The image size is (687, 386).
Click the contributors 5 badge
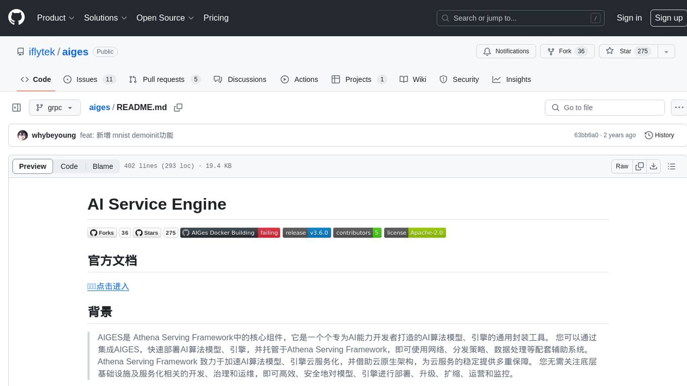click(357, 233)
